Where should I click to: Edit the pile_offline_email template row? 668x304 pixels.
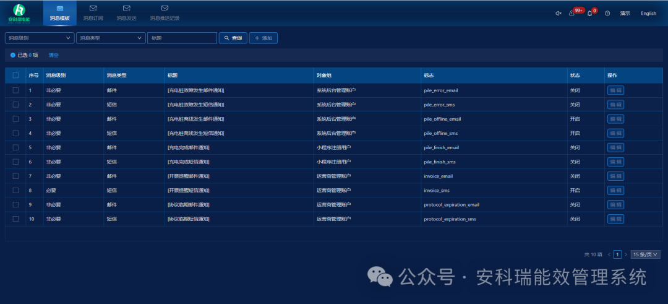point(615,119)
